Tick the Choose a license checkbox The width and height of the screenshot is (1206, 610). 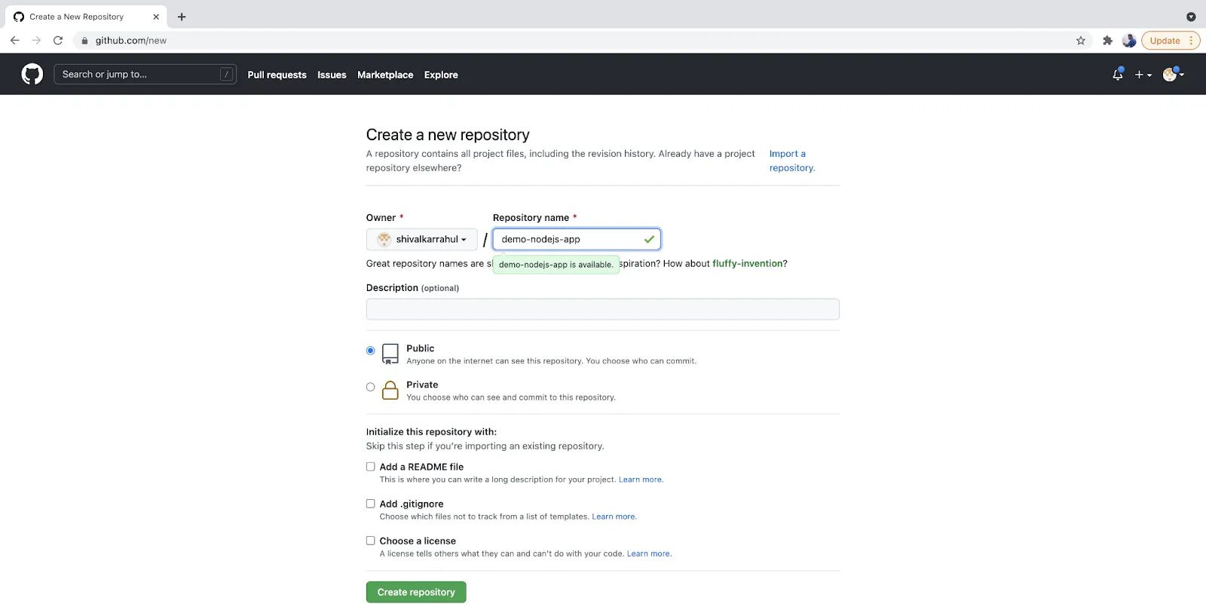(370, 541)
